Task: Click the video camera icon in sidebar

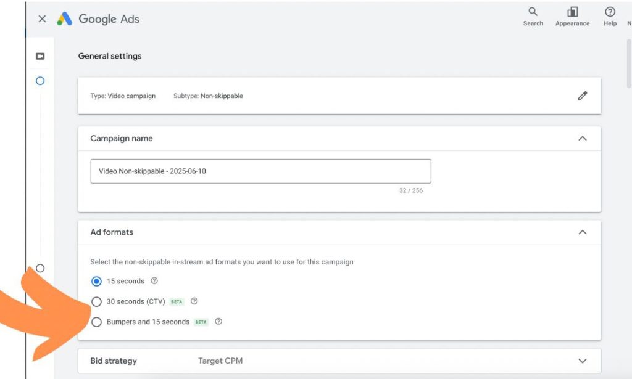Action: point(40,56)
